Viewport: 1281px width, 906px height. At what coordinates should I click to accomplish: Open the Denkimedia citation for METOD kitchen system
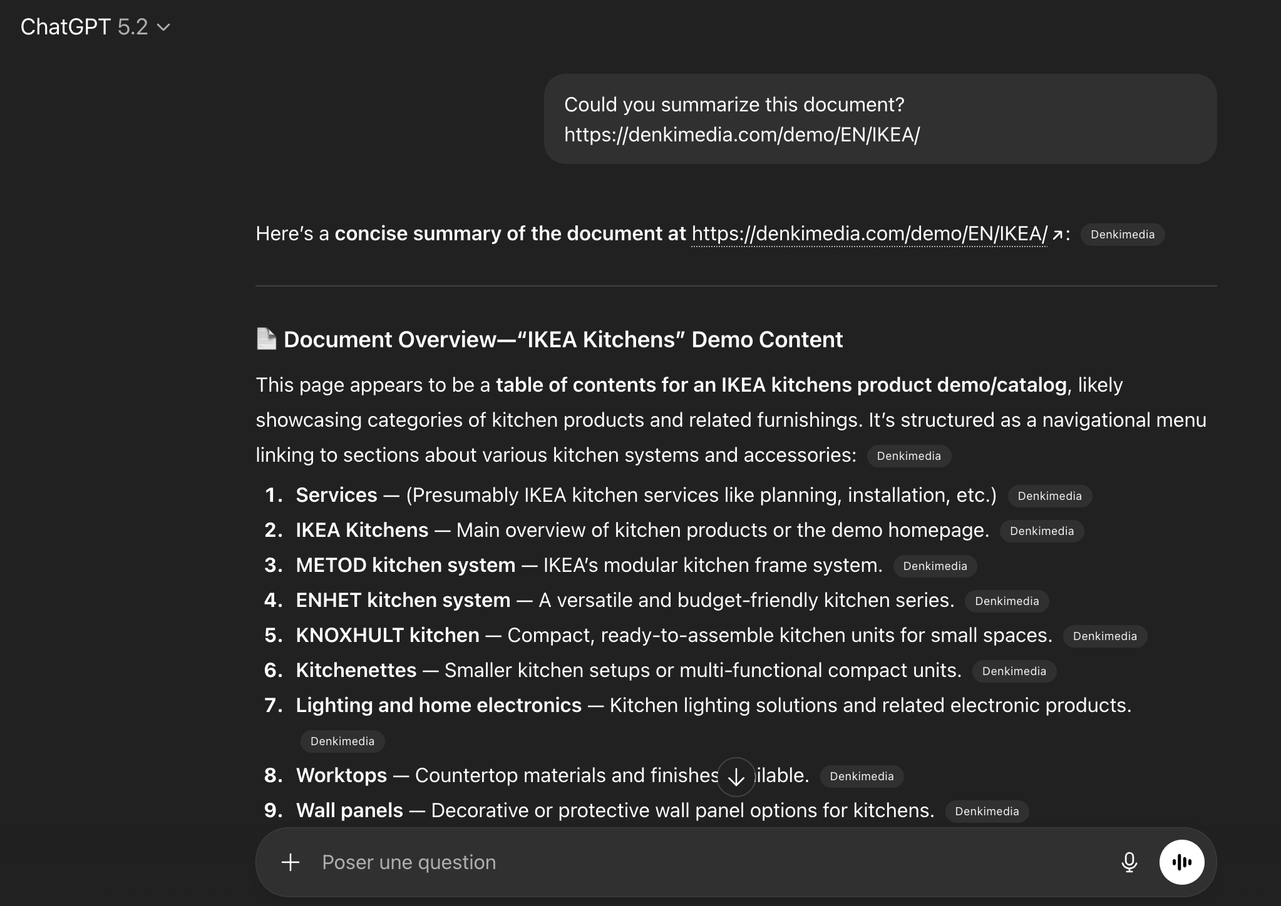click(935, 566)
